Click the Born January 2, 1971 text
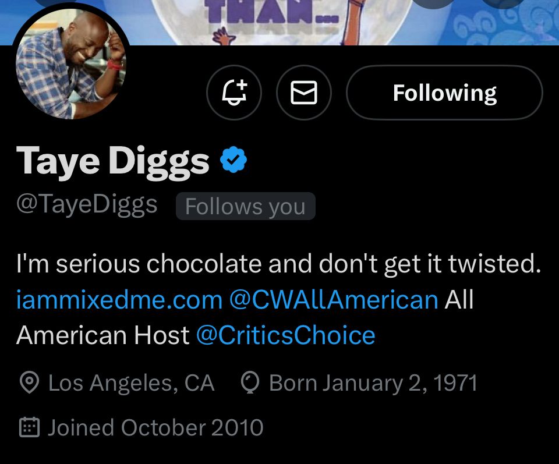Viewport: 559px width, 464px height. pos(373,382)
